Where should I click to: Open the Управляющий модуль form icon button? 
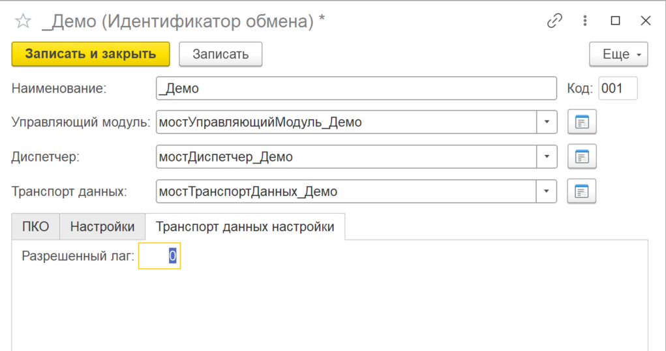click(x=582, y=122)
